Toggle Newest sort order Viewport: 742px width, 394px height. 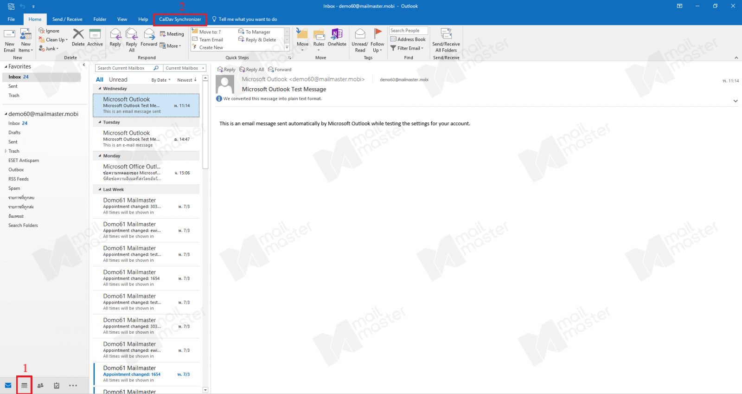pyautogui.click(x=187, y=80)
